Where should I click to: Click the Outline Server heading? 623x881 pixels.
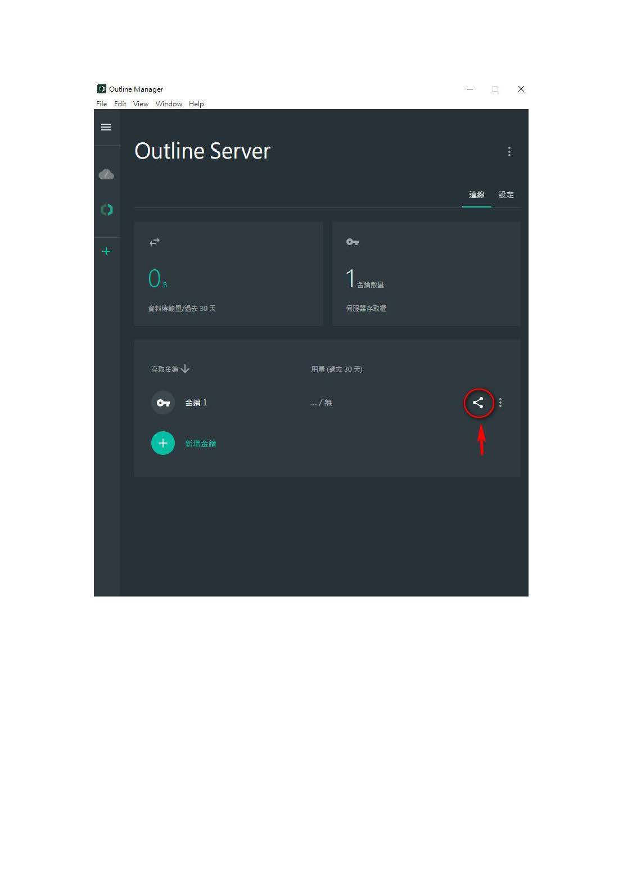202,151
